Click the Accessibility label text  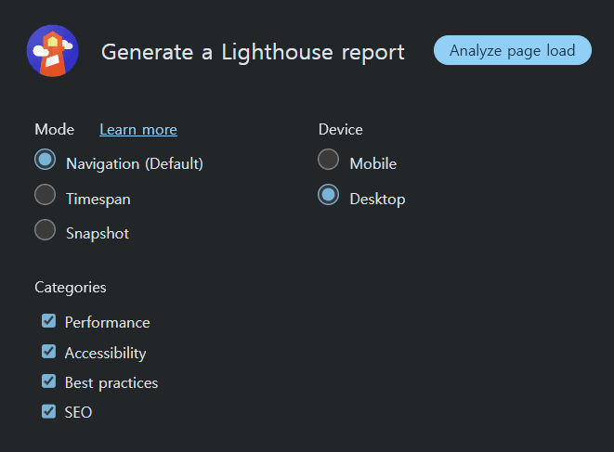tap(105, 353)
